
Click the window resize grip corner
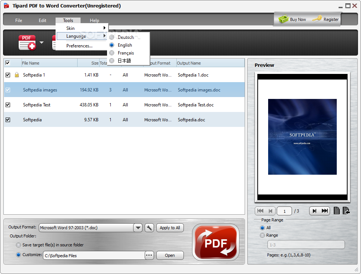[356, 270]
